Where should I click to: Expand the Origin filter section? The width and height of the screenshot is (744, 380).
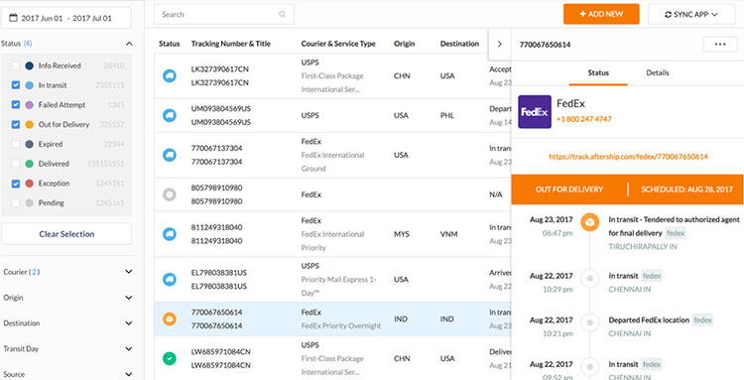click(x=129, y=298)
